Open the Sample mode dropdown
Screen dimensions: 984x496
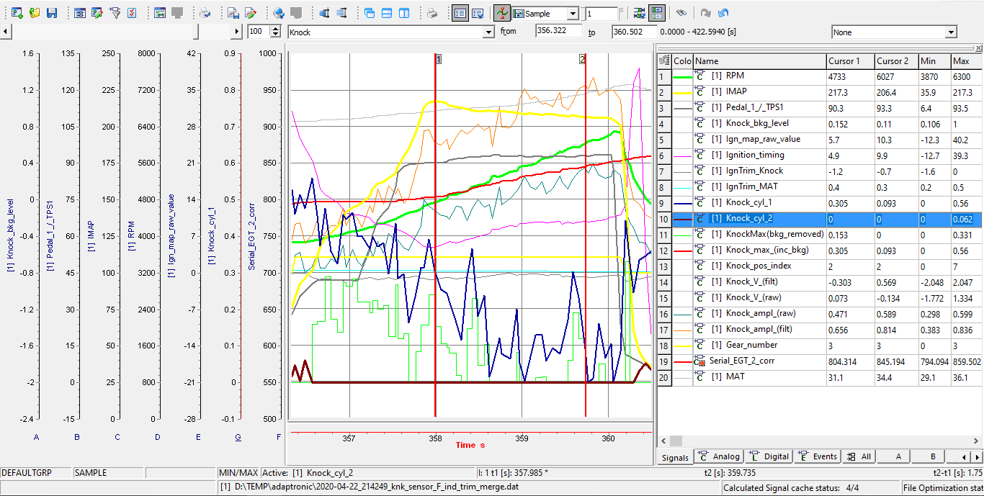(572, 14)
